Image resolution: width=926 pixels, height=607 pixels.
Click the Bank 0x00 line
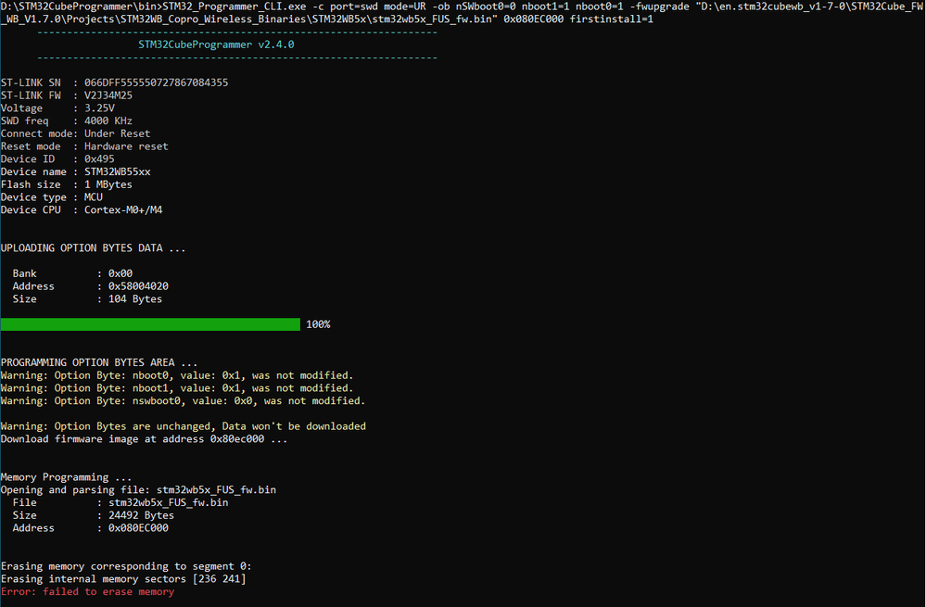(72, 273)
